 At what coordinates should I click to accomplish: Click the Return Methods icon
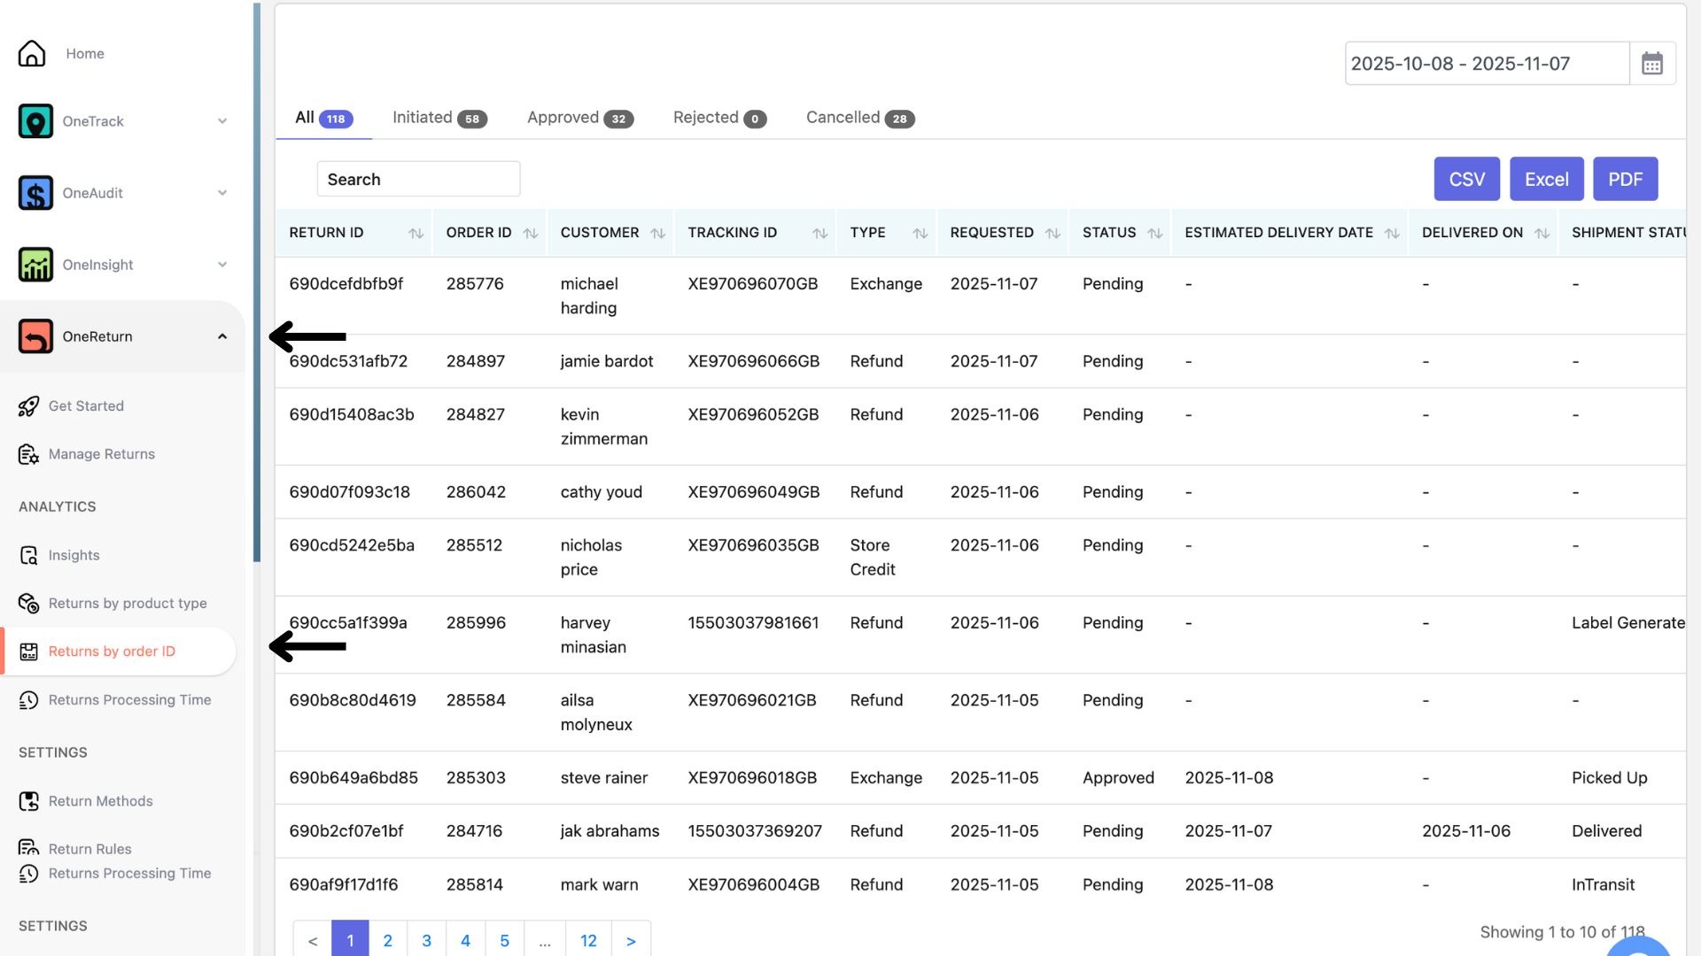[x=28, y=801]
